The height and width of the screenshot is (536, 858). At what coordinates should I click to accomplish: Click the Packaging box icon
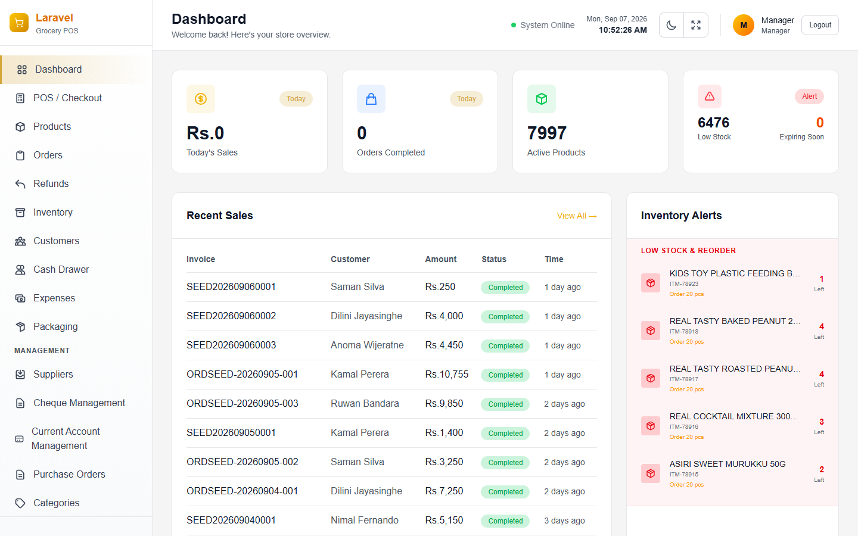(20, 327)
